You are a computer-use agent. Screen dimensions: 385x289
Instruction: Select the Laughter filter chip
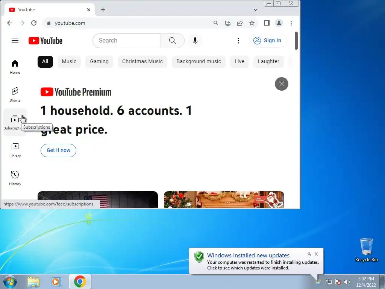coord(268,61)
